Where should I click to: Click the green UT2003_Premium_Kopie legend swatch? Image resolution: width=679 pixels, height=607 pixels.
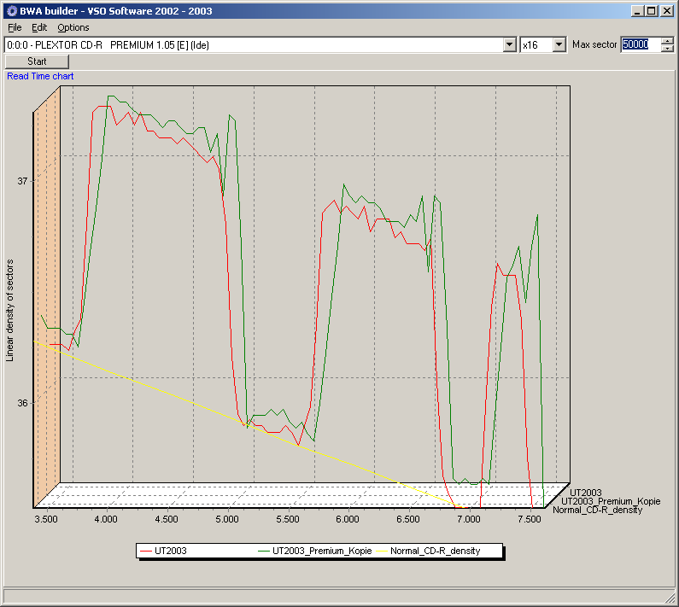tap(264, 552)
